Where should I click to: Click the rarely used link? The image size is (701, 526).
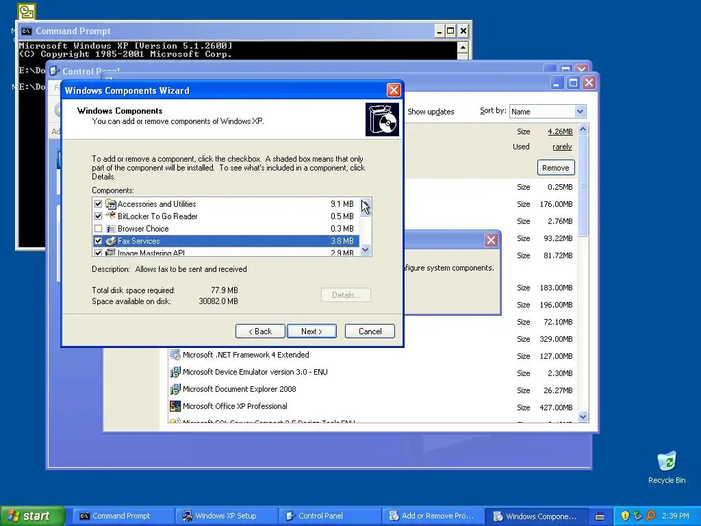562,147
